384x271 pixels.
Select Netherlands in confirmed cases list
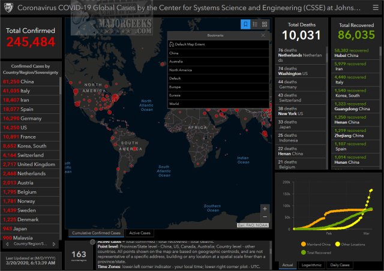[30, 173]
